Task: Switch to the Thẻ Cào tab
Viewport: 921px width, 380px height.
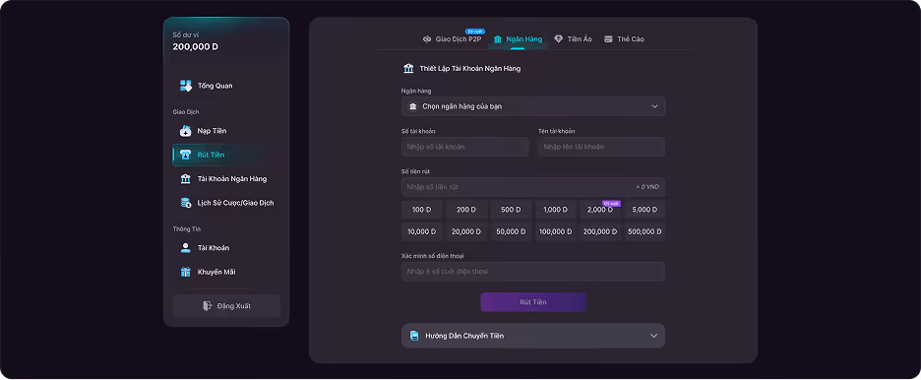Action: click(x=624, y=38)
